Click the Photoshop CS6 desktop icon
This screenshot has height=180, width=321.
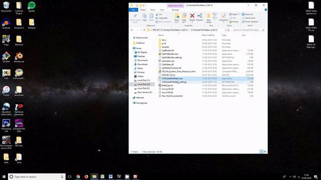(6, 125)
